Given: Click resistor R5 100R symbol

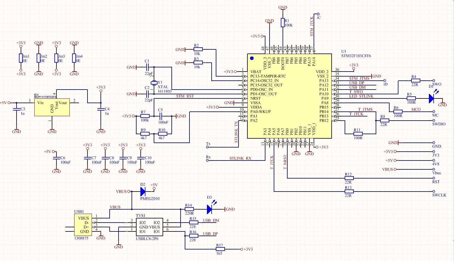Looking at the screenshot, I should click(x=411, y=98).
